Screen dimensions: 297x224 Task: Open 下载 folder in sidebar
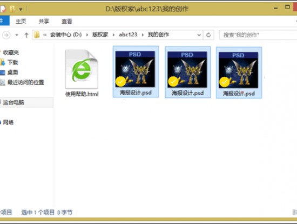pos(13,62)
